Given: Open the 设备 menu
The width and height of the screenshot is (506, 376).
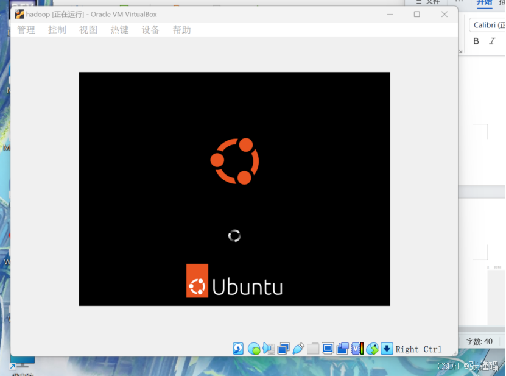Looking at the screenshot, I should [150, 30].
